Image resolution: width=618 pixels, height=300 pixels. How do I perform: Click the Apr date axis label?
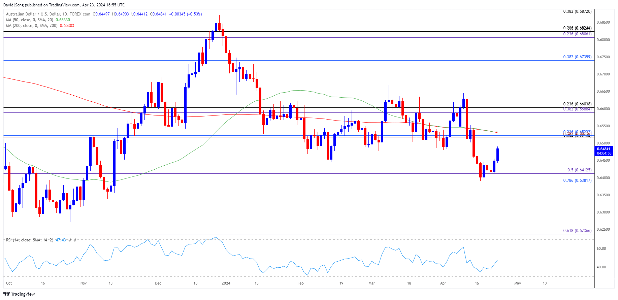[x=443, y=283]
